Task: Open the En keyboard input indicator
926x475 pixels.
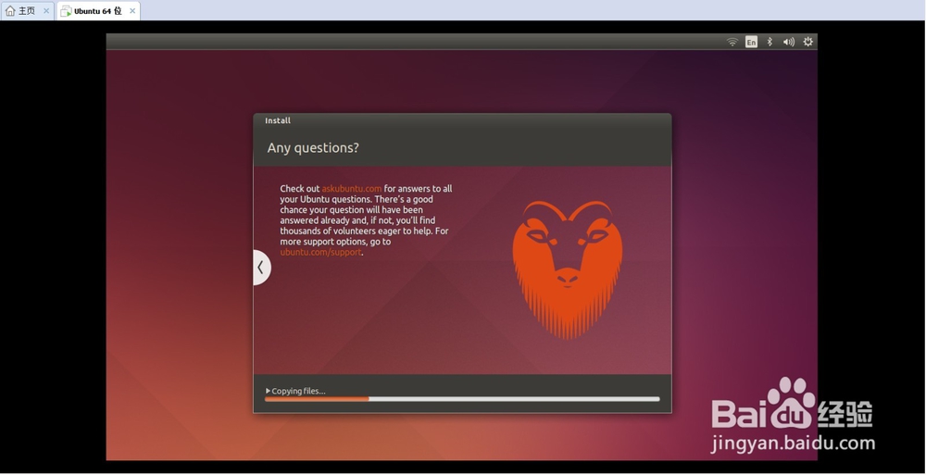Action: point(751,42)
